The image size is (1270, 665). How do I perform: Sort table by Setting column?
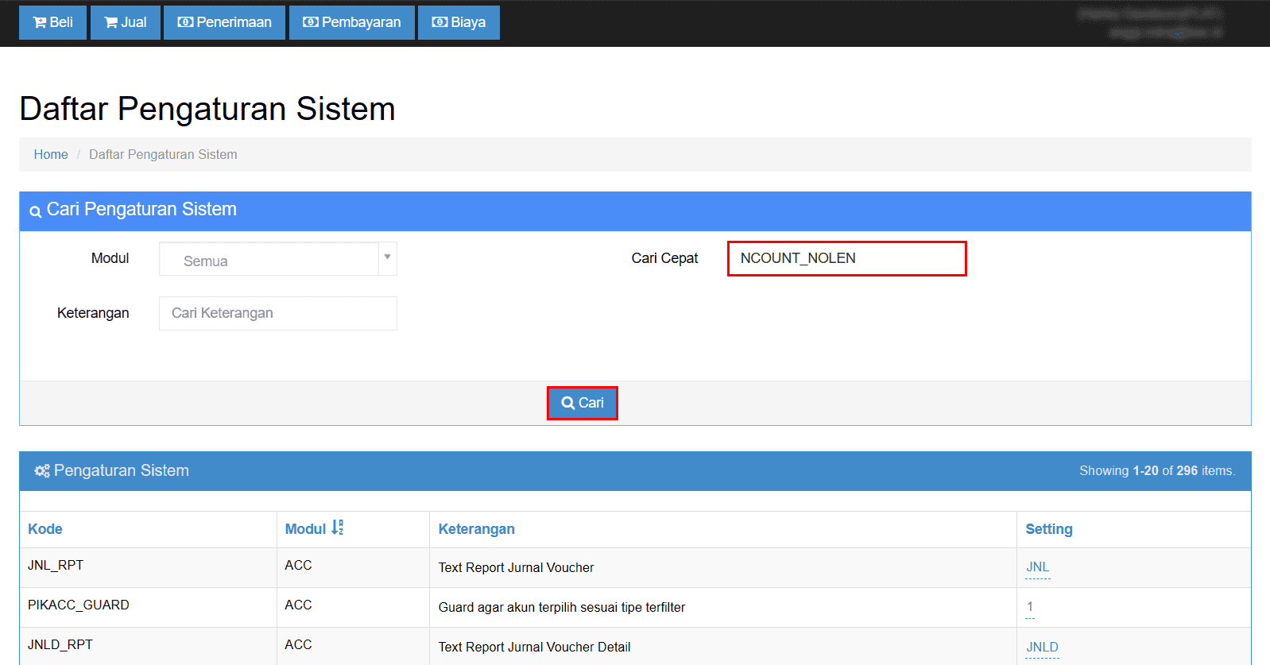pyautogui.click(x=1048, y=529)
